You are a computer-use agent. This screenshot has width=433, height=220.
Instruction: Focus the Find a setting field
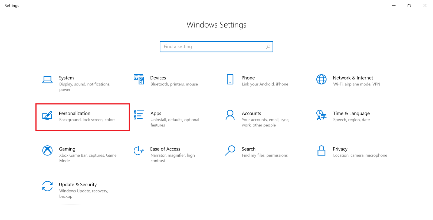point(216,47)
